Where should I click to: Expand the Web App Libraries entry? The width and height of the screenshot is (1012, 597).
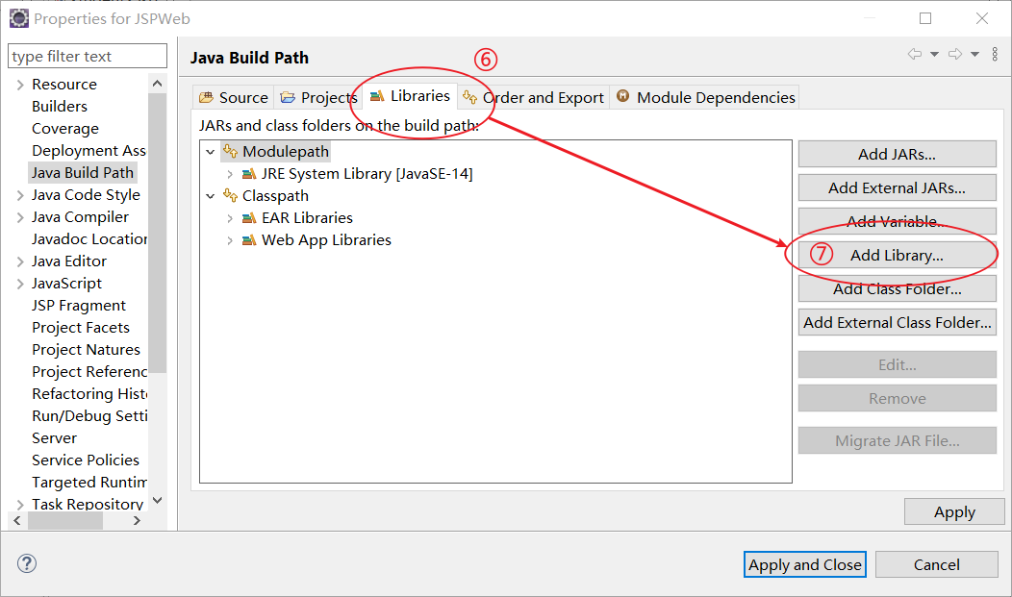point(229,240)
